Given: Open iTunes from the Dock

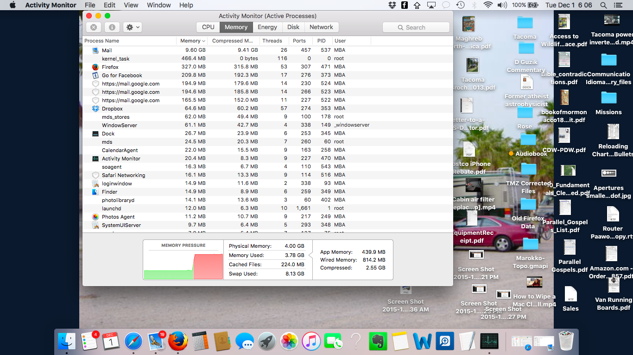Looking at the screenshot, I should tap(311, 342).
